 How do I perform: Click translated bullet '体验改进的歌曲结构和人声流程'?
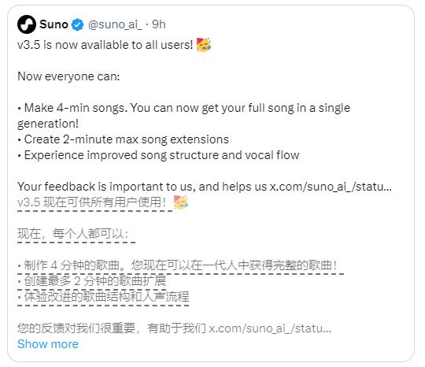point(103,297)
